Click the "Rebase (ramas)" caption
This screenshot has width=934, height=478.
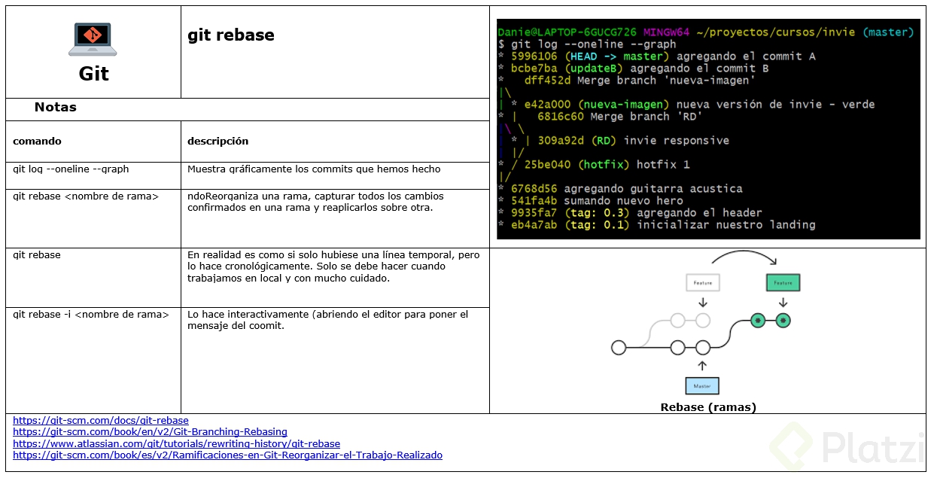pos(707,407)
